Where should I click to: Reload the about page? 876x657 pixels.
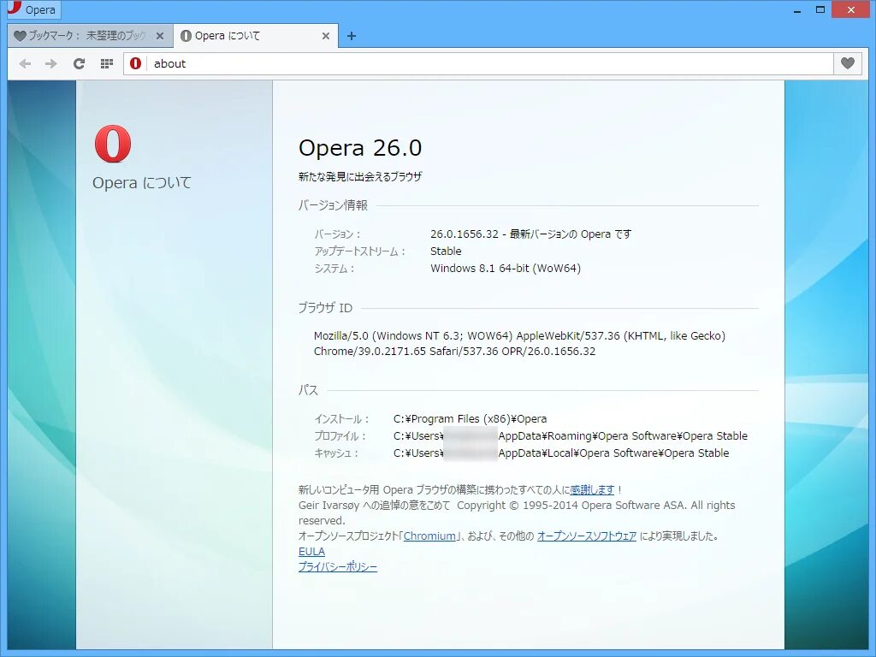point(79,63)
